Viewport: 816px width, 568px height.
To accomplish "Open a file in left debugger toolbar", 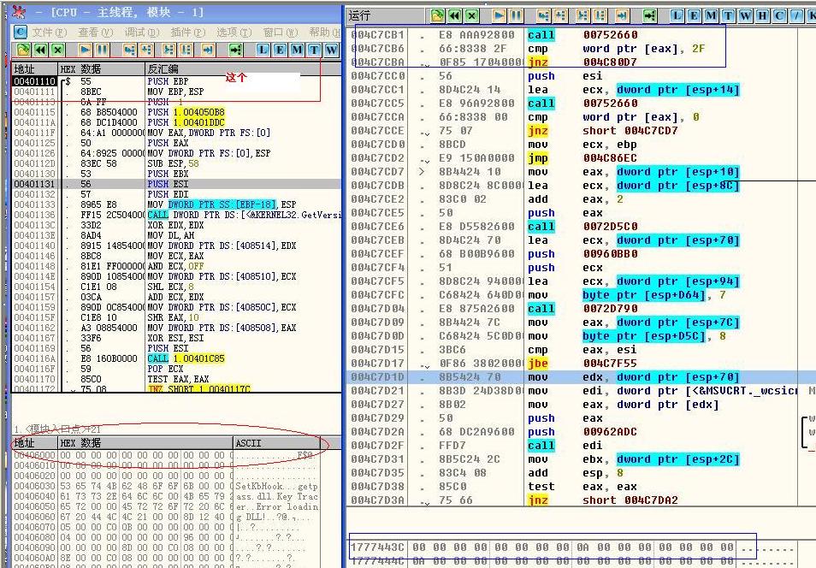I will pyautogui.click(x=23, y=50).
